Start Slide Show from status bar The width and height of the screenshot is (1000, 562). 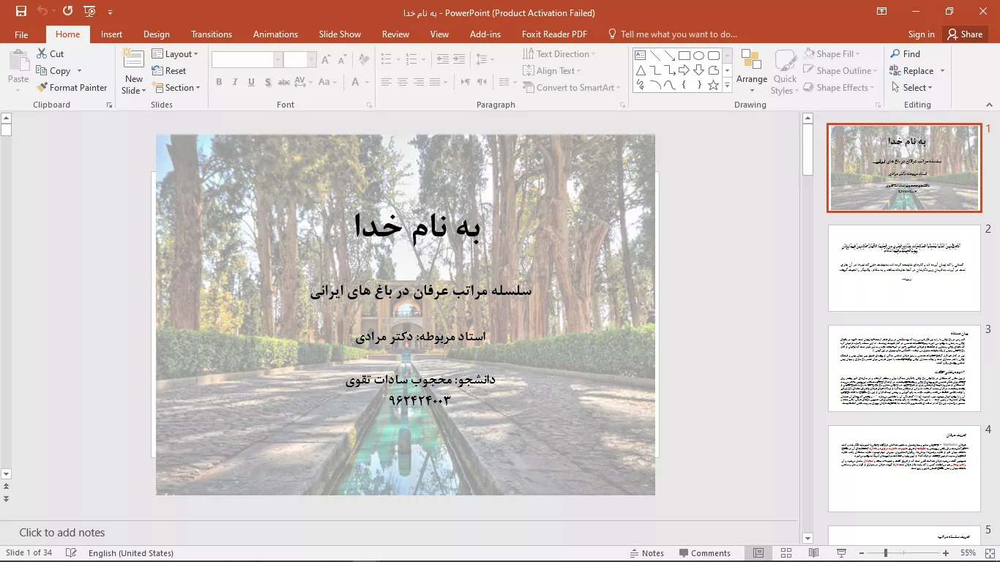[x=841, y=553]
